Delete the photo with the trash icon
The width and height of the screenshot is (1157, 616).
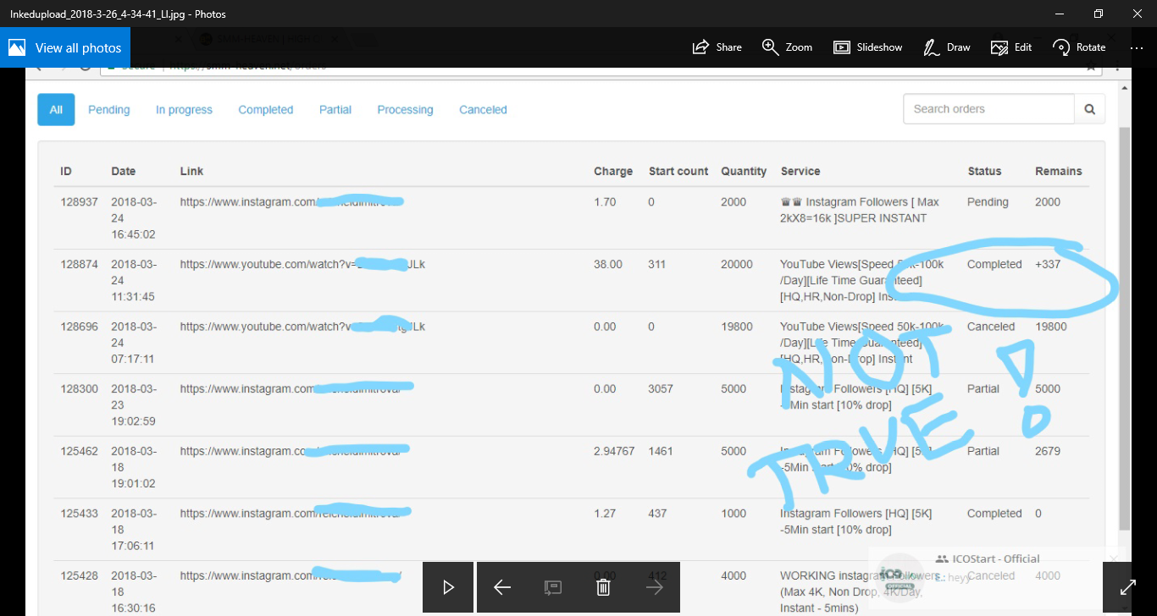coord(603,587)
